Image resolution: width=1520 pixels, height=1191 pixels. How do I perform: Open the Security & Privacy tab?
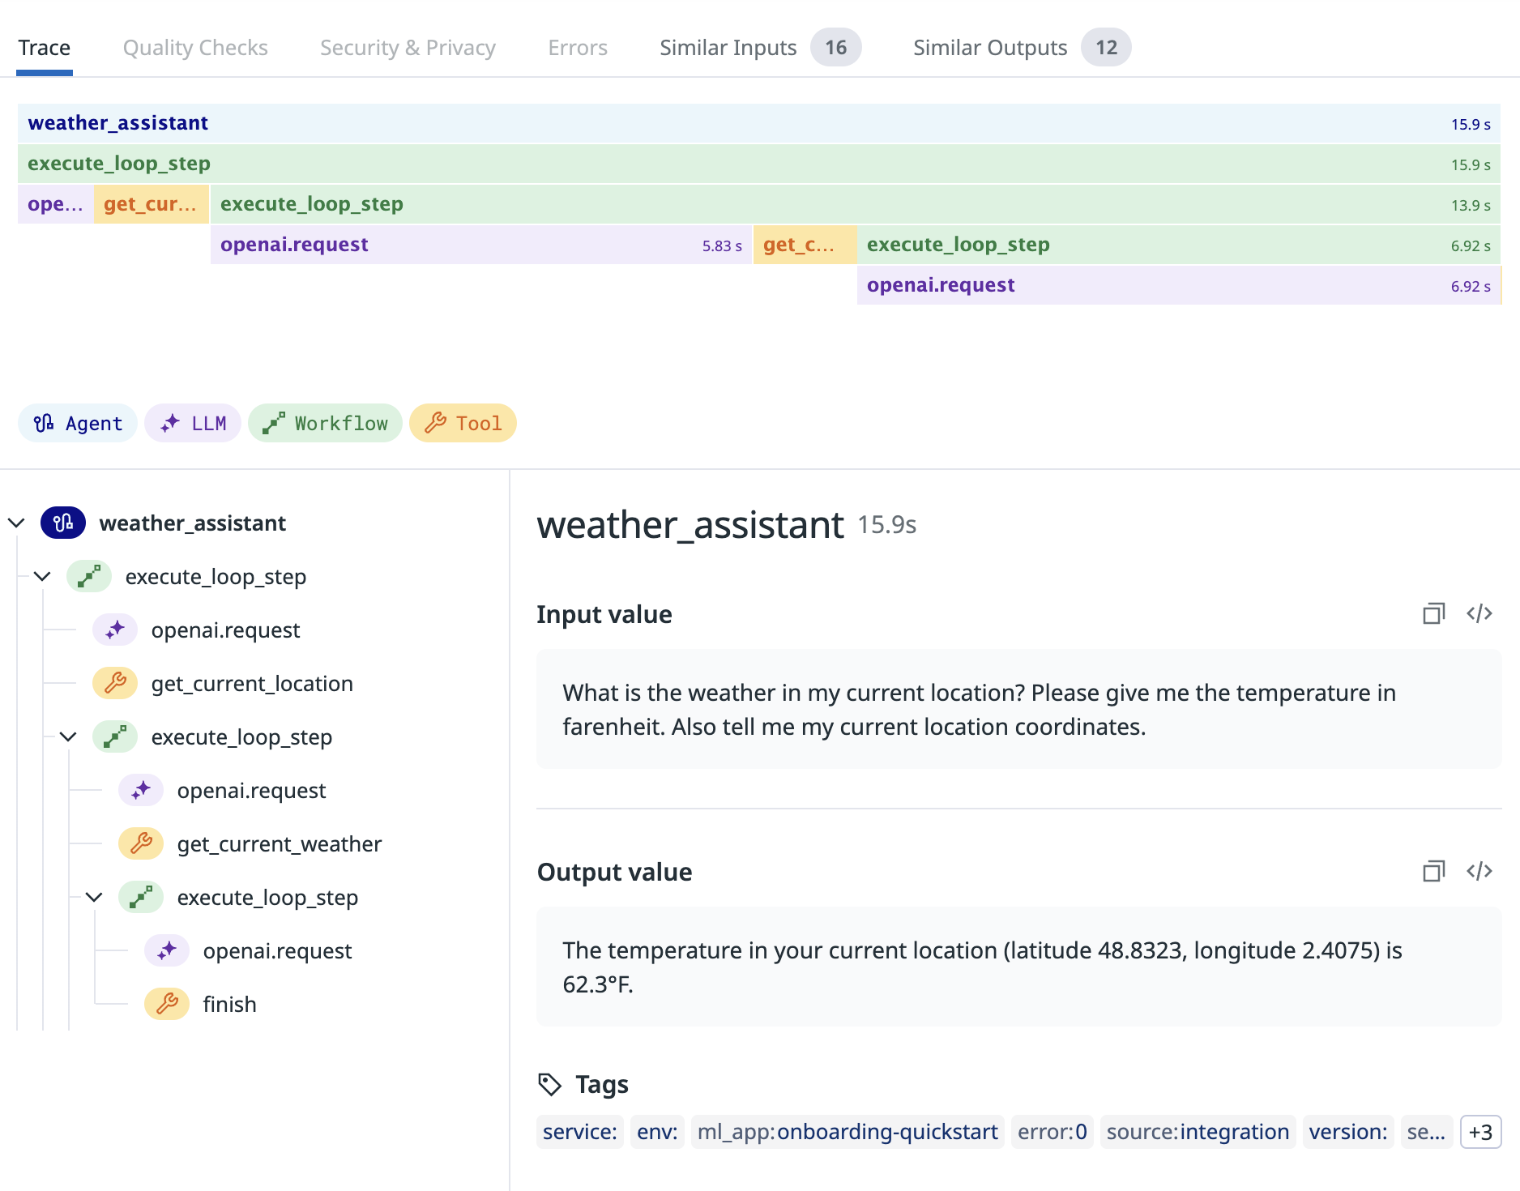tap(408, 48)
